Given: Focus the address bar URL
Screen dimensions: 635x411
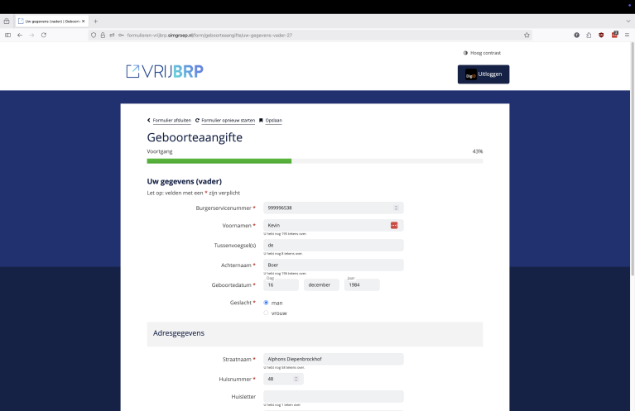Looking at the screenshot, I should point(209,36).
